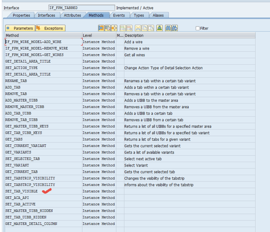Viewport: 270px width, 232px height.
Task: Click the blue-orange puzzle-piece toolbar icon
Action: (101, 28)
